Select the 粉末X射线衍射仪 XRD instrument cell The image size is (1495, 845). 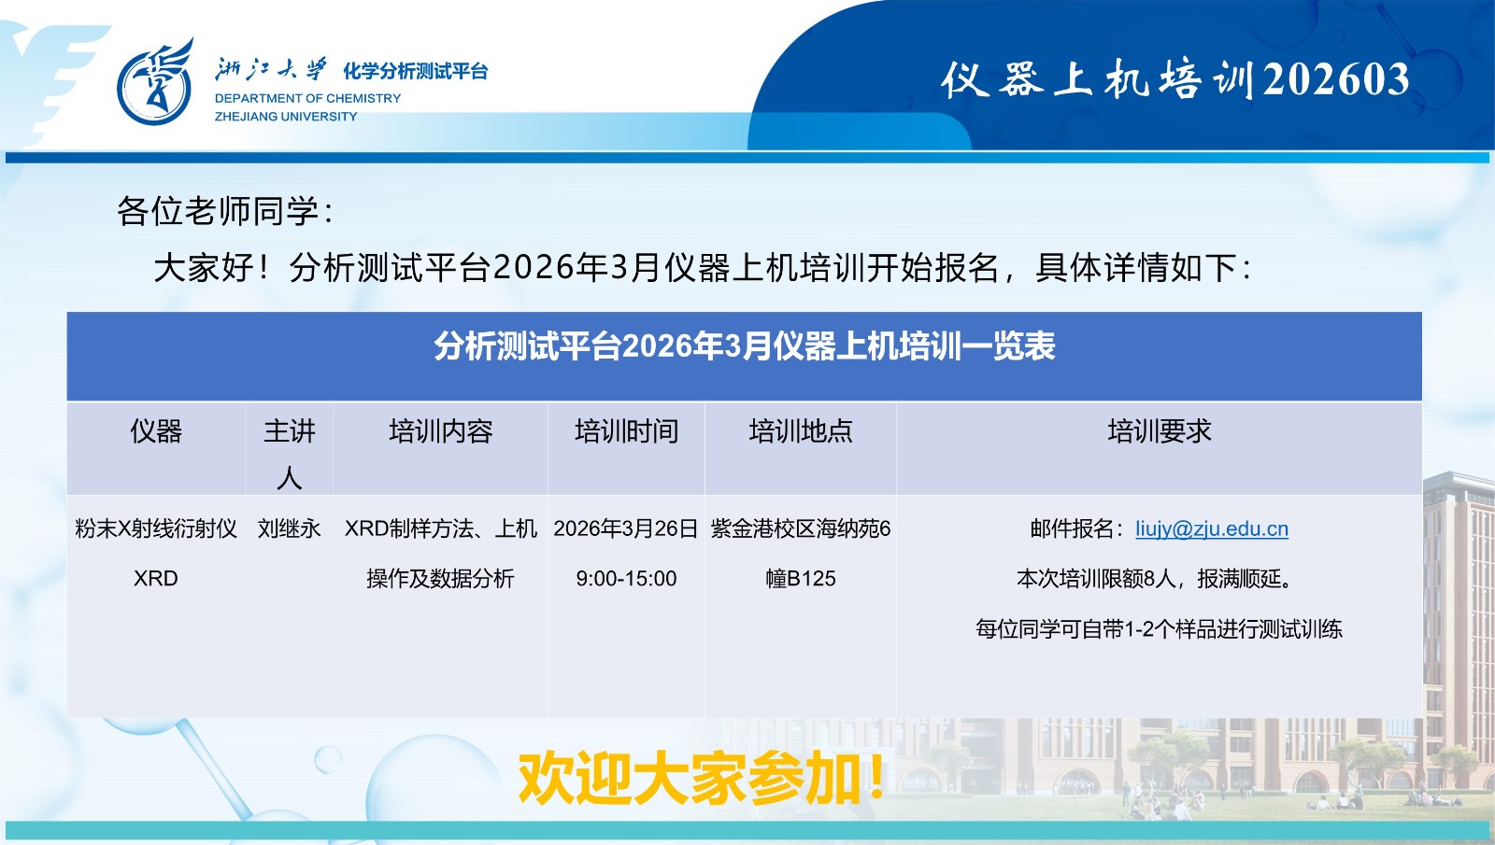pyautogui.click(x=156, y=551)
